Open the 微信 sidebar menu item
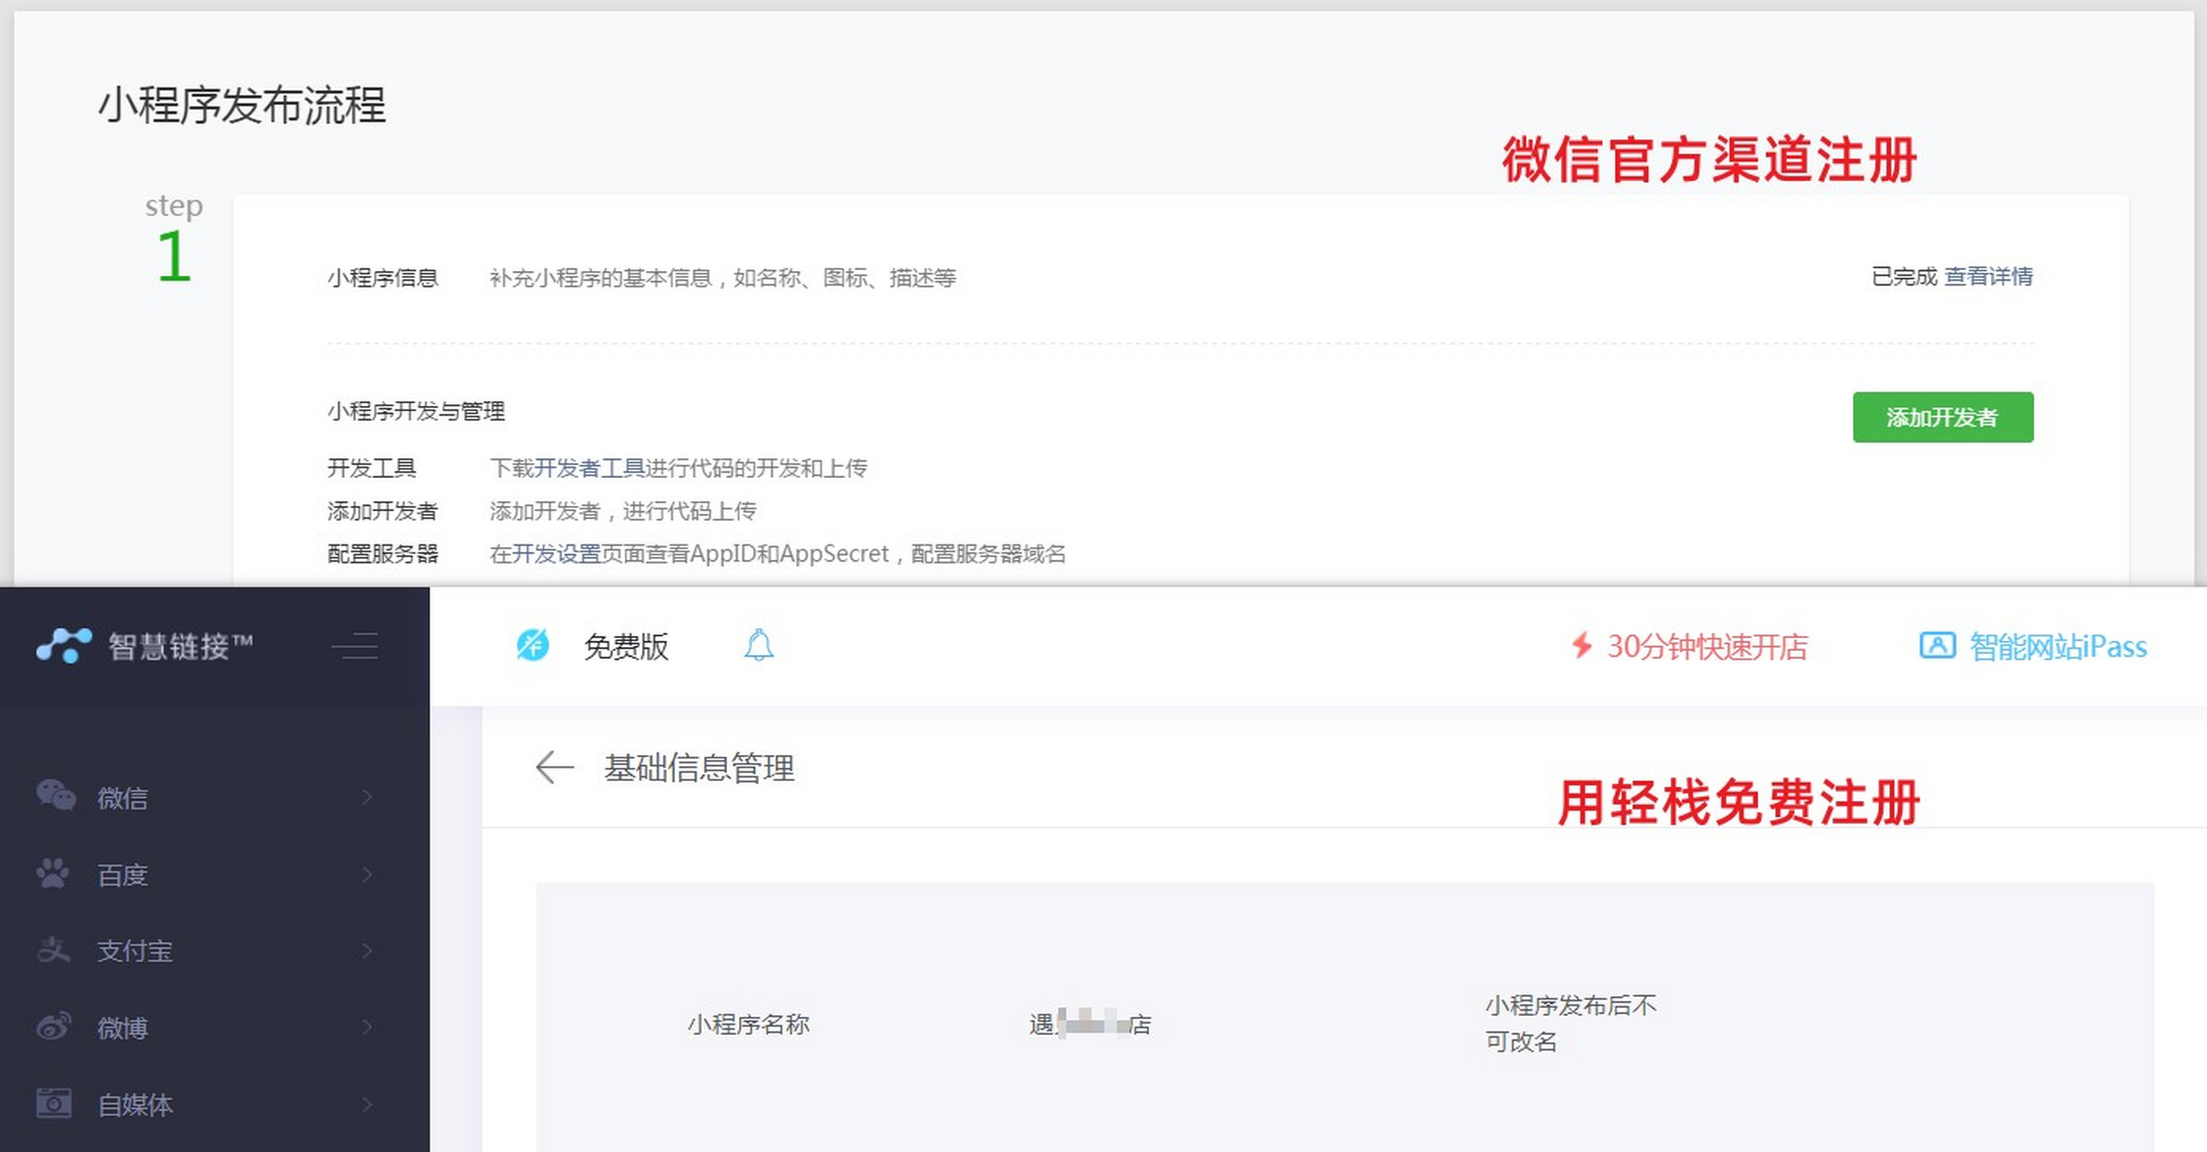 214,796
